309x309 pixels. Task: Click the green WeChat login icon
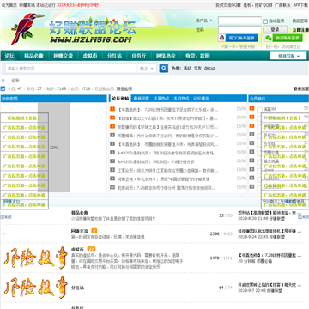click(x=268, y=38)
